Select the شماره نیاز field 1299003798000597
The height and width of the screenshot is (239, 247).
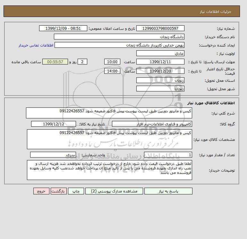(x=160, y=28)
